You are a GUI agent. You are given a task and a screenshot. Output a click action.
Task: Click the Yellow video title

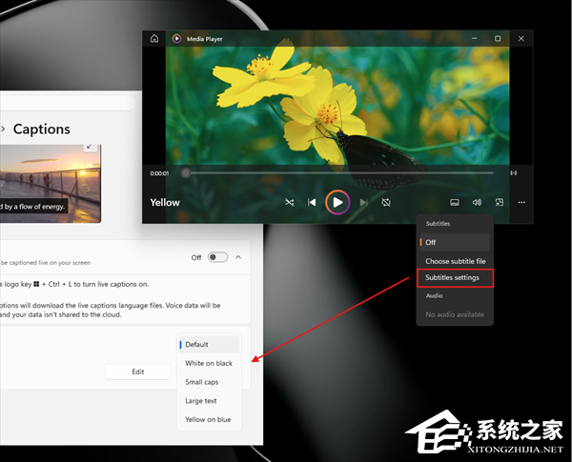pyautogui.click(x=165, y=202)
